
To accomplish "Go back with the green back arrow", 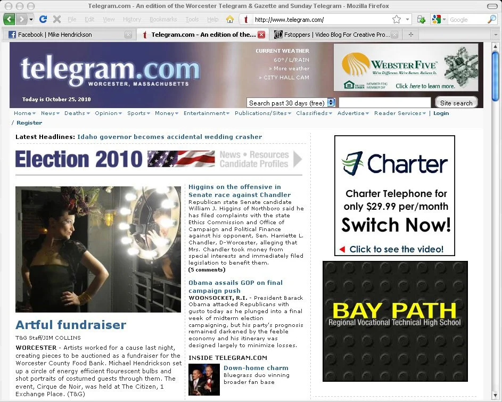I will pos(9,19).
